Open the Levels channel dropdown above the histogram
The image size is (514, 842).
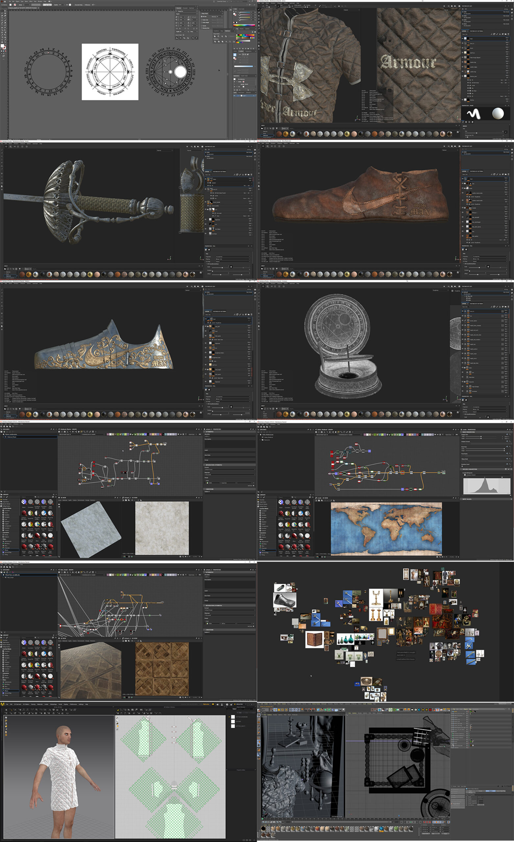pyautogui.click(x=487, y=475)
